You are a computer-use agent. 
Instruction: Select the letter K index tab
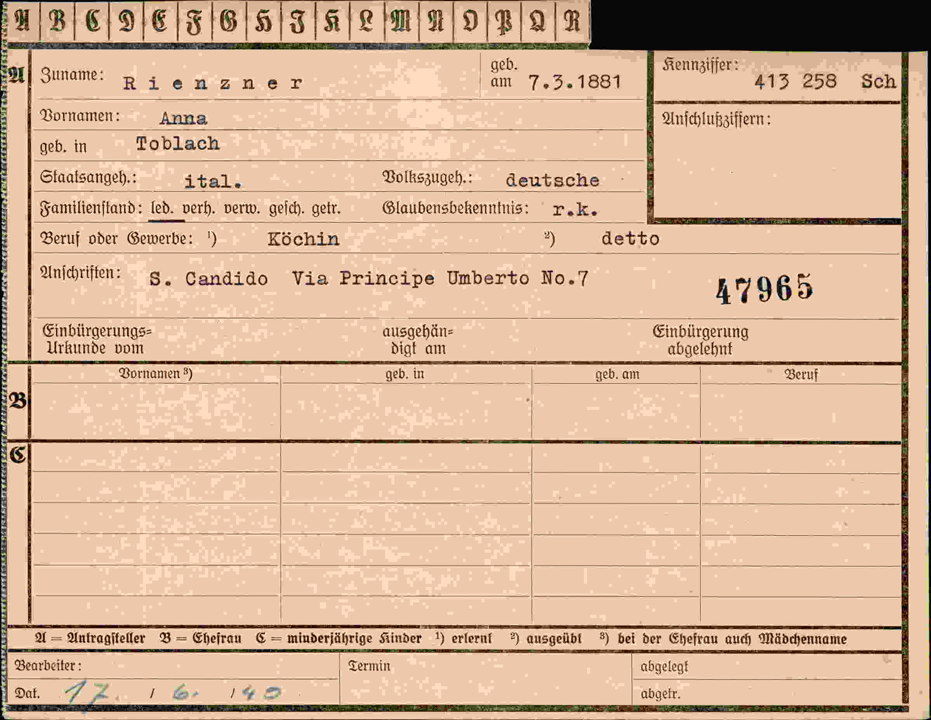(332, 21)
